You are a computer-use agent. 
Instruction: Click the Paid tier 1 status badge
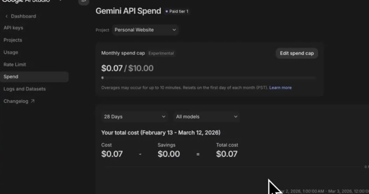[177, 11]
